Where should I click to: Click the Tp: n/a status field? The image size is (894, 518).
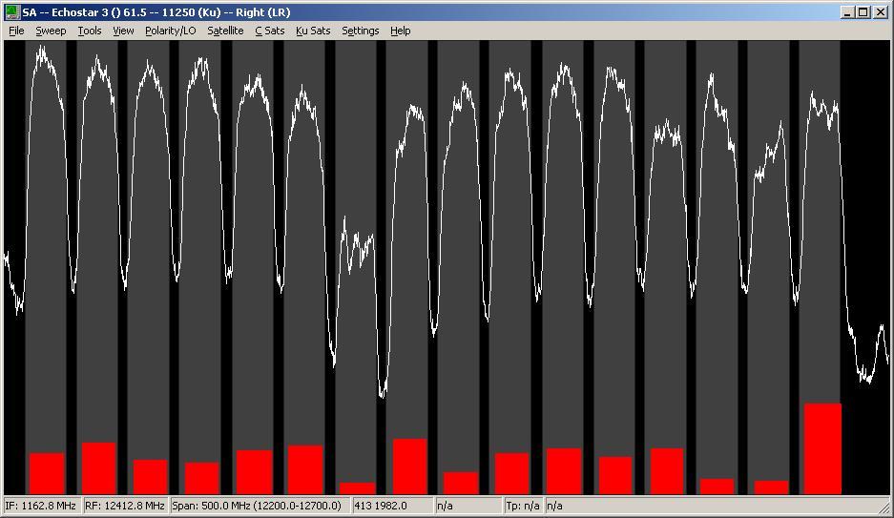pos(523,506)
